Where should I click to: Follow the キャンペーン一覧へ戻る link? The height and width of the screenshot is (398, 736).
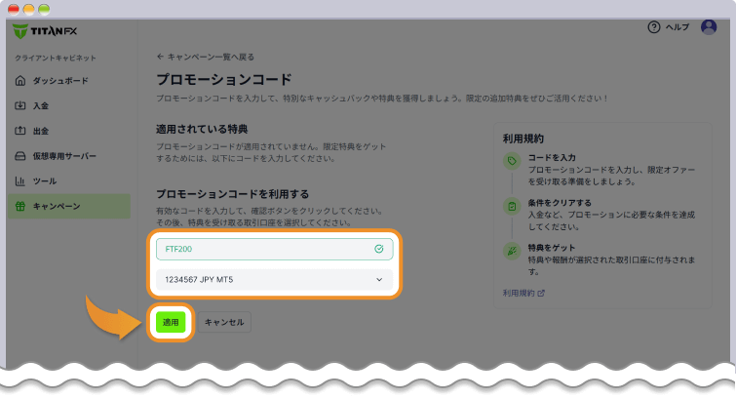(211, 57)
